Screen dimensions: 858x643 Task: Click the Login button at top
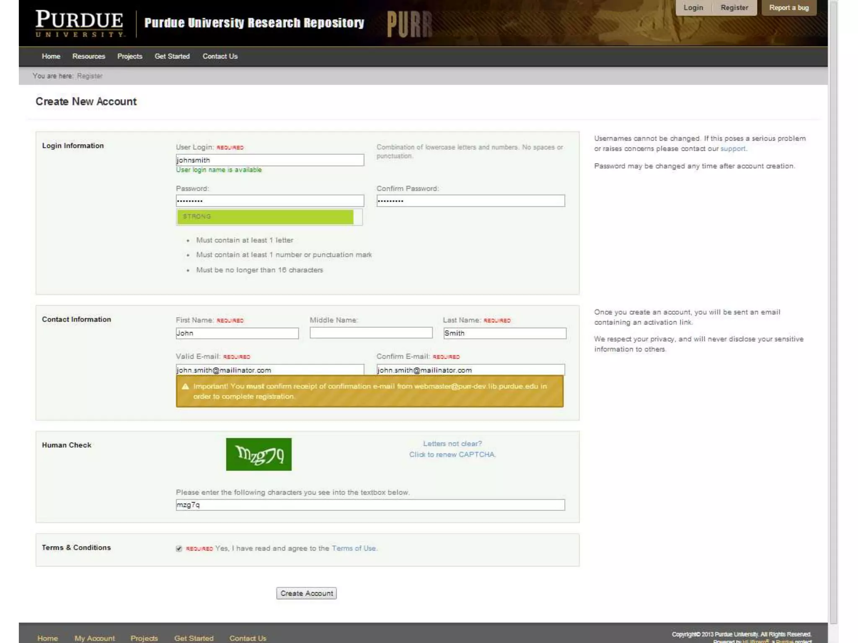tap(693, 8)
